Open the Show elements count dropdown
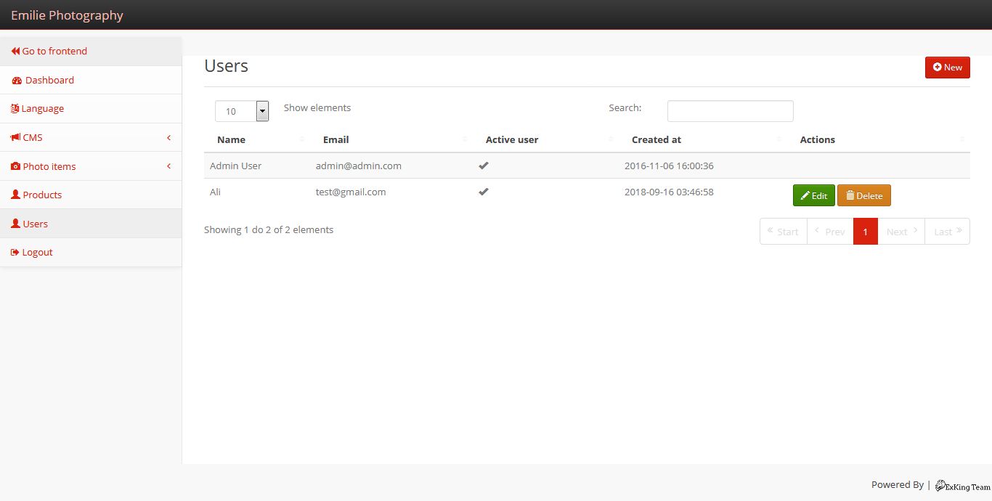 pyautogui.click(x=242, y=111)
